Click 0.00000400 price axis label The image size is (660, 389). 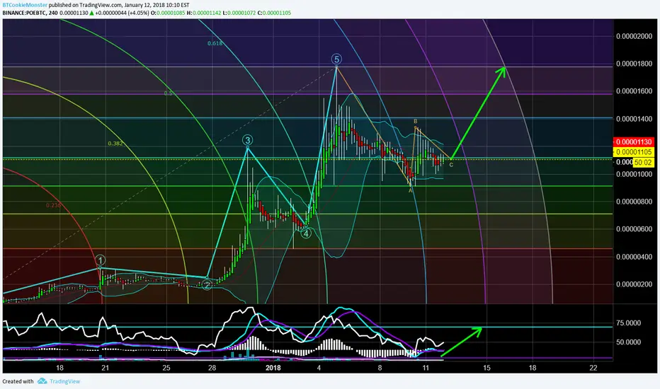tap(634, 257)
